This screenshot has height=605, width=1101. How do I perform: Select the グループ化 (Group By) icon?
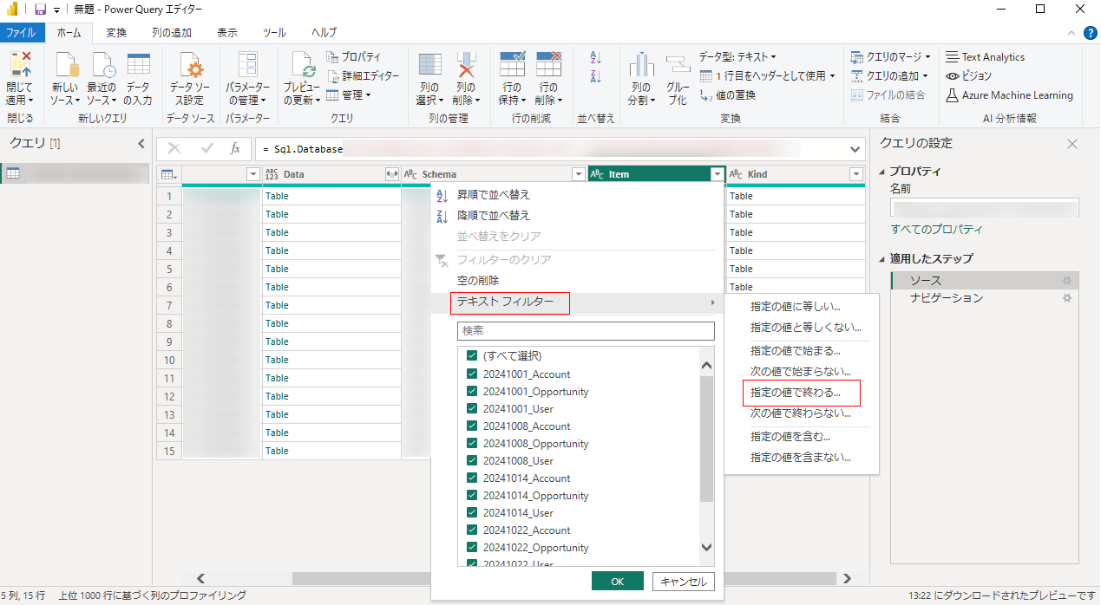(678, 67)
